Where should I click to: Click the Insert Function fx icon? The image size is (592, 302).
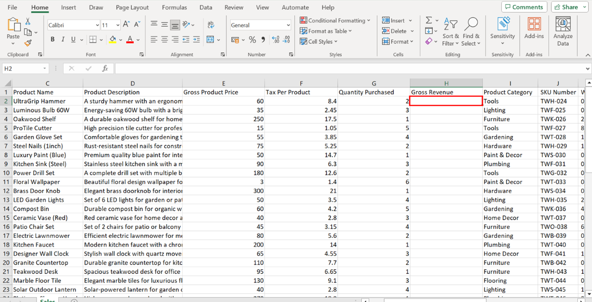105,69
